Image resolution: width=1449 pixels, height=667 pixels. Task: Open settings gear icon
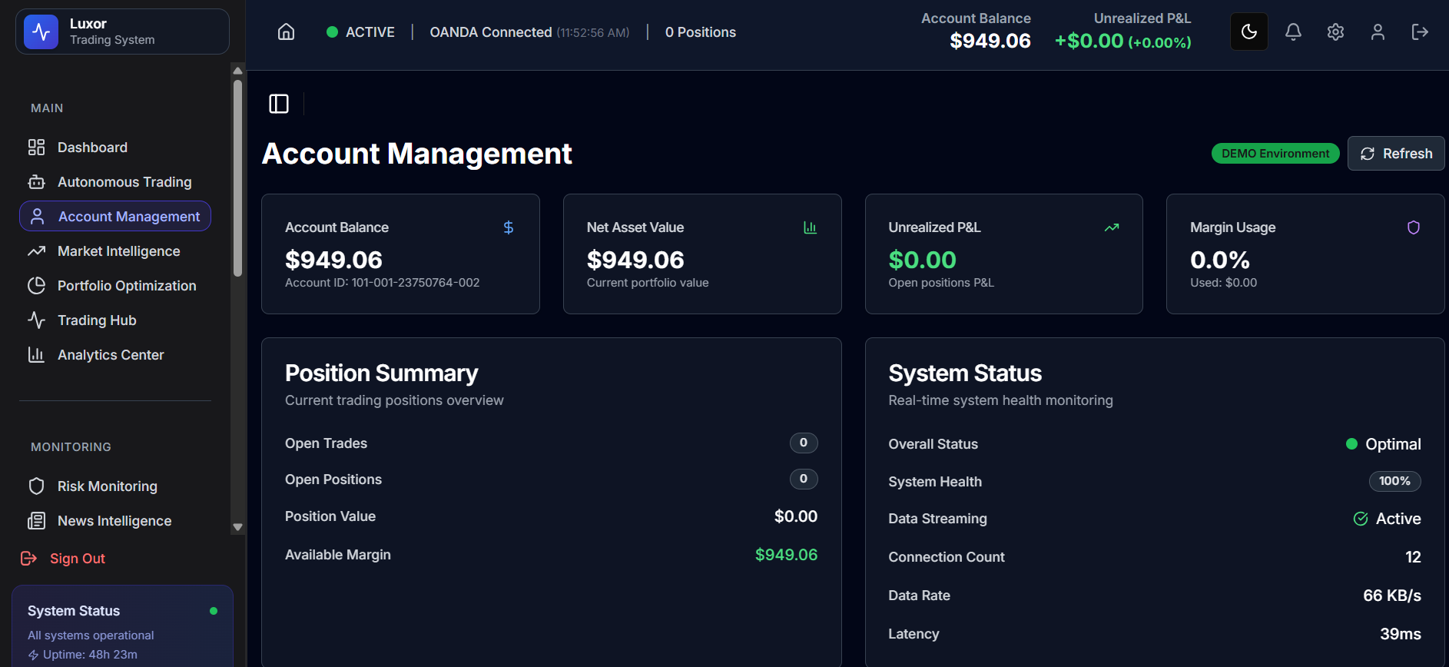coord(1335,32)
